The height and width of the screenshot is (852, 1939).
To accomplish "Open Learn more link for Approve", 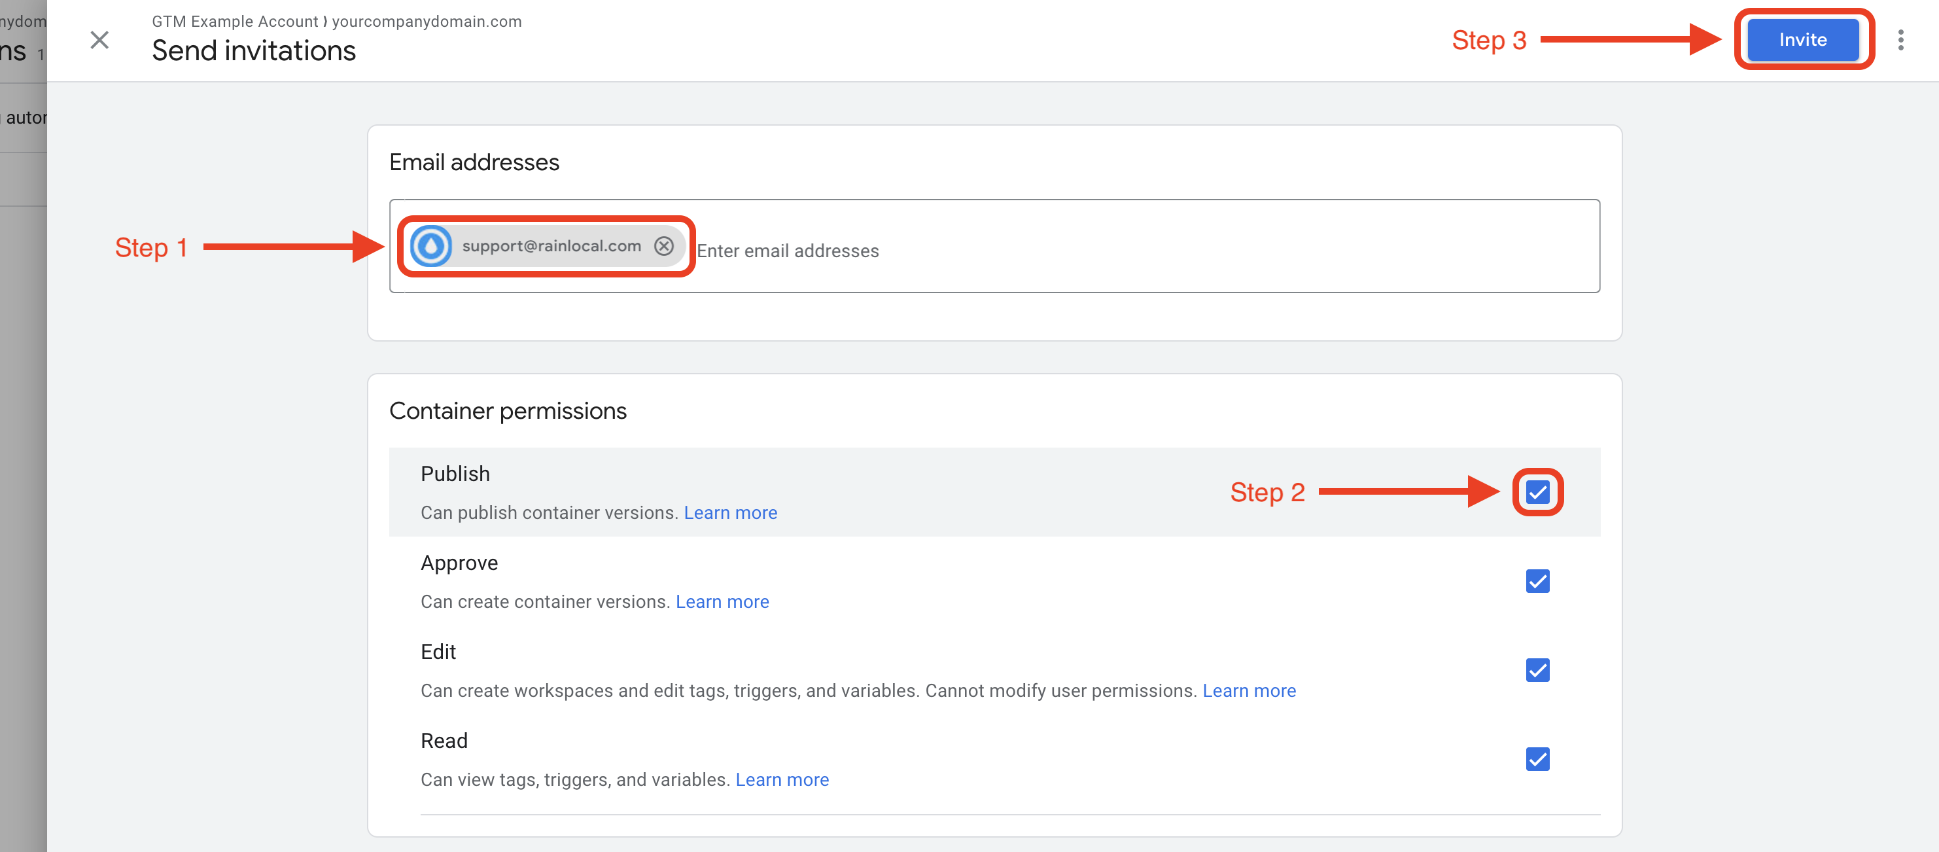I will point(722,601).
